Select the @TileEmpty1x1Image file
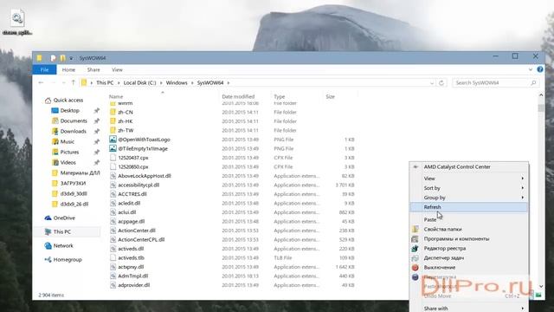The width and height of the screenshot is (554, 312). tap(143, 148)
